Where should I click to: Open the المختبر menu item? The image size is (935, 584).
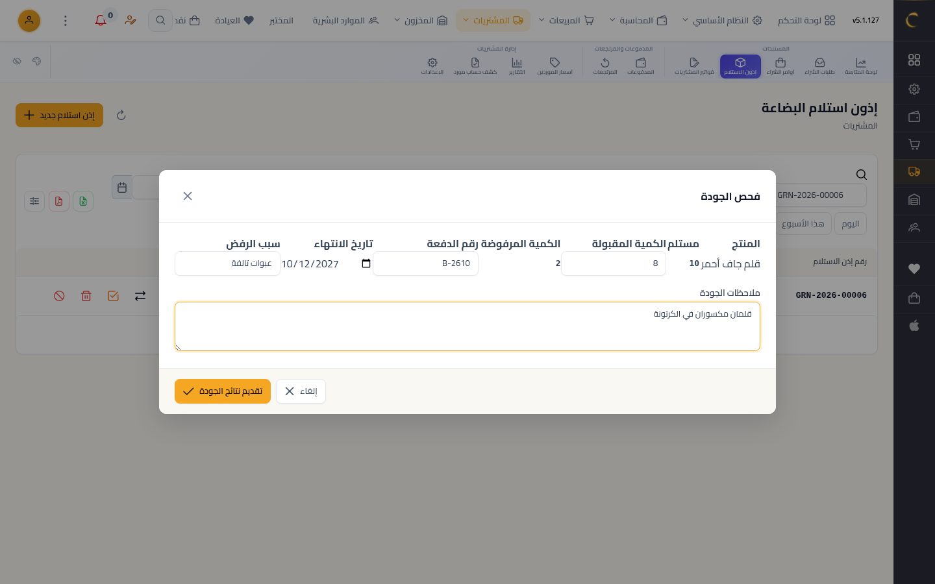pyautogui.click(x=281, y=21)
